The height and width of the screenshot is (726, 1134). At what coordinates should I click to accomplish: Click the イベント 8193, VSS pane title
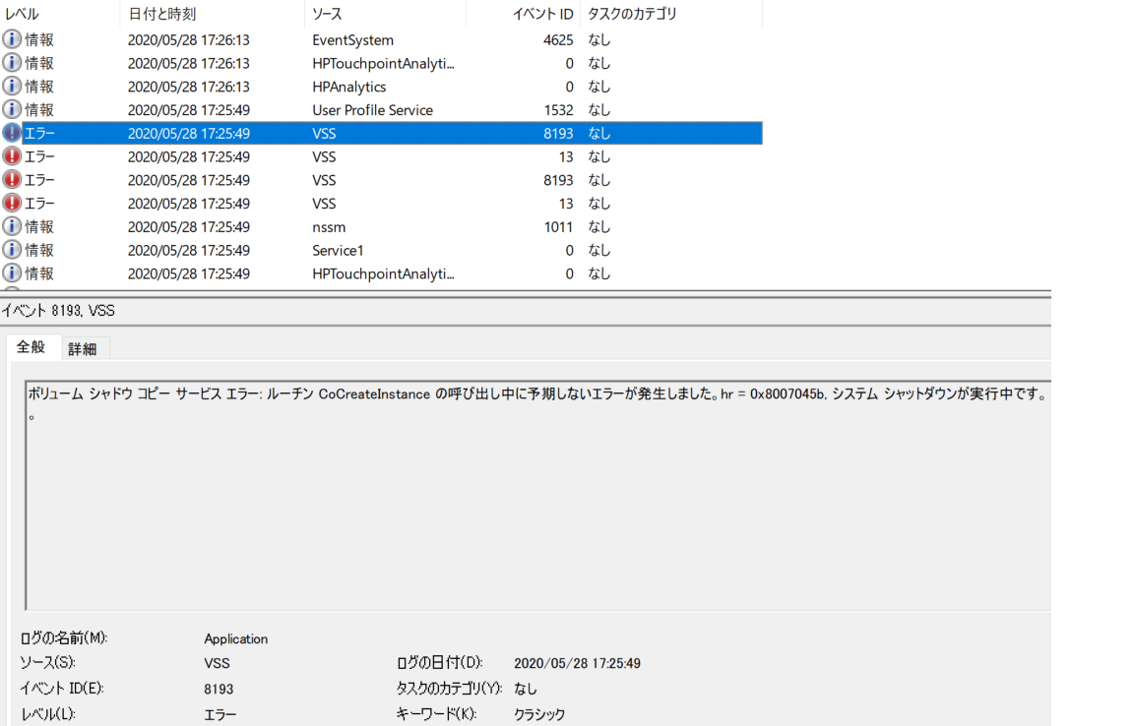coord(58,311)
